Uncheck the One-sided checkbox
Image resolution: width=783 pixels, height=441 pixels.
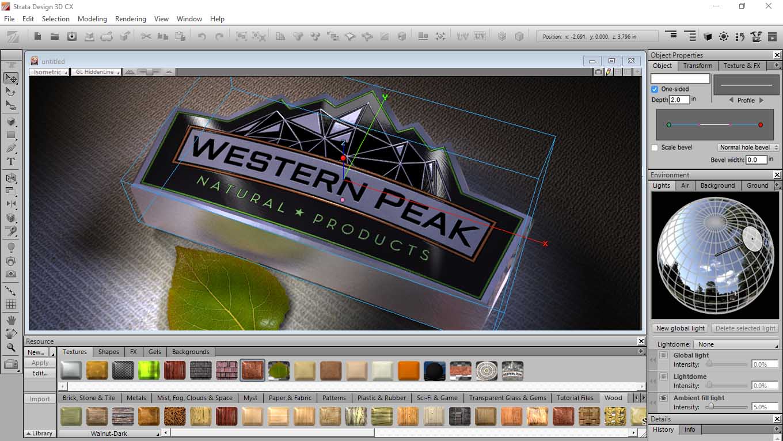(x=655, y=89)
